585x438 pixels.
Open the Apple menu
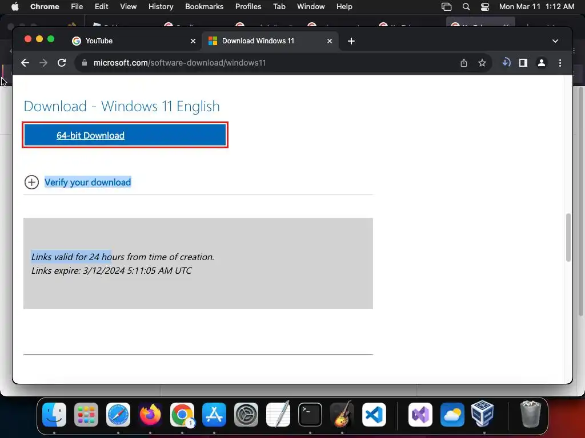pyautogui.click(x=15, y=6)
